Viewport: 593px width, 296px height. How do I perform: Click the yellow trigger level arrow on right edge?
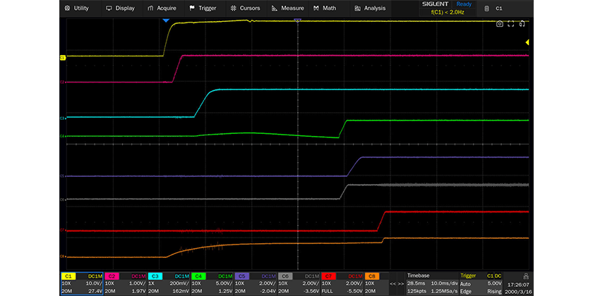(x=527, y=43)
